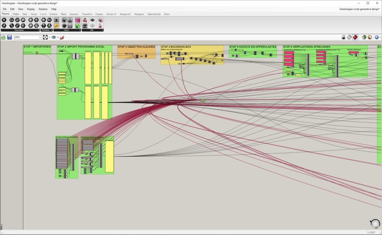
Task: Open dropdown arrow beside Zoom Extents icon
Action: (50, 37)
